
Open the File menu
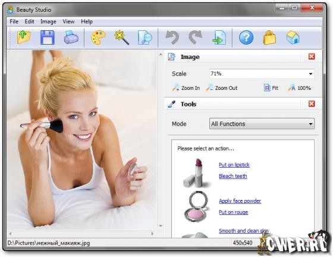pos(14,21)
